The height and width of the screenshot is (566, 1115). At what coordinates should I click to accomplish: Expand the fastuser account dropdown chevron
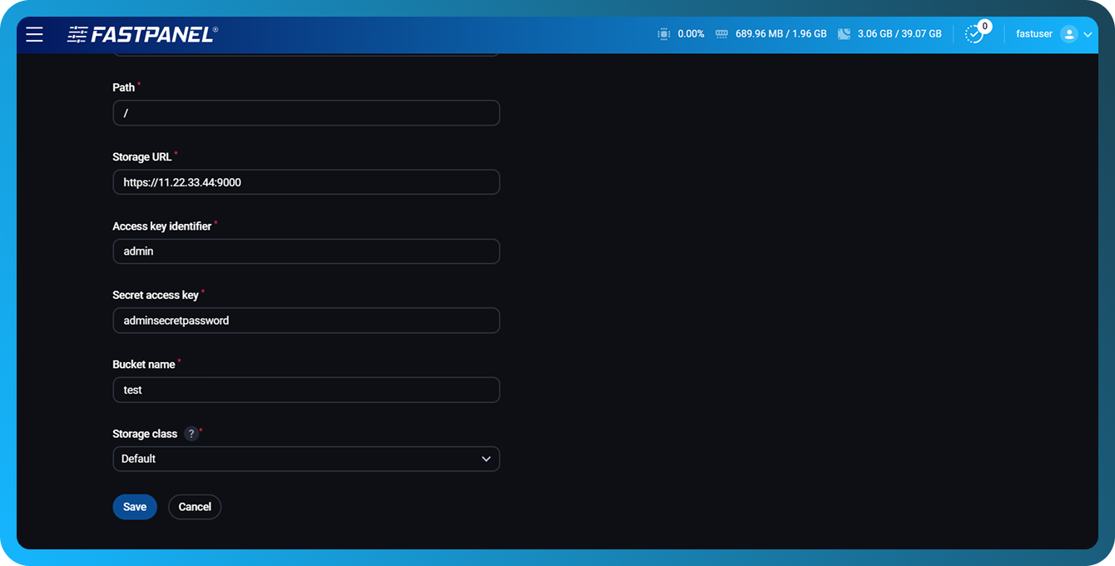tap(1088, 34)
